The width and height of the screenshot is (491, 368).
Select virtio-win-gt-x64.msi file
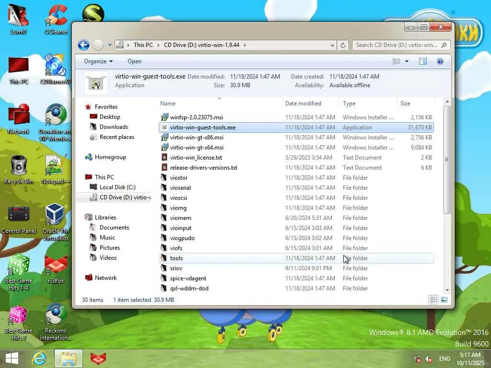pos(296,148)
